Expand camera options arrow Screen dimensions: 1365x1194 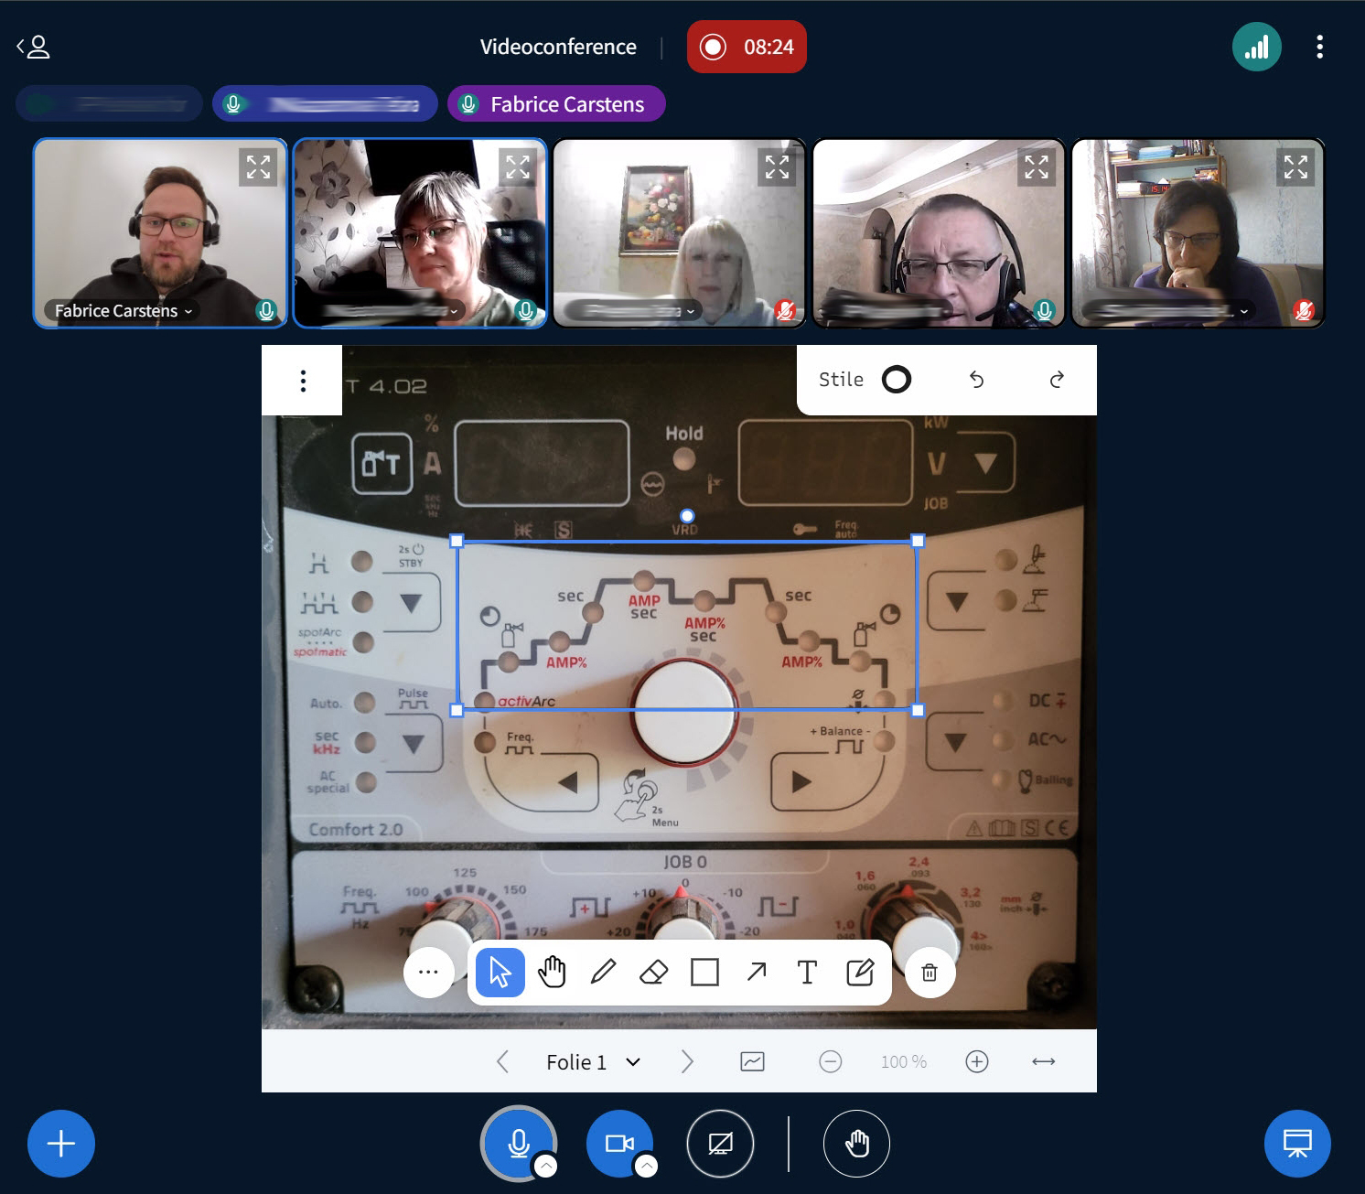[x=646, y=1166]
